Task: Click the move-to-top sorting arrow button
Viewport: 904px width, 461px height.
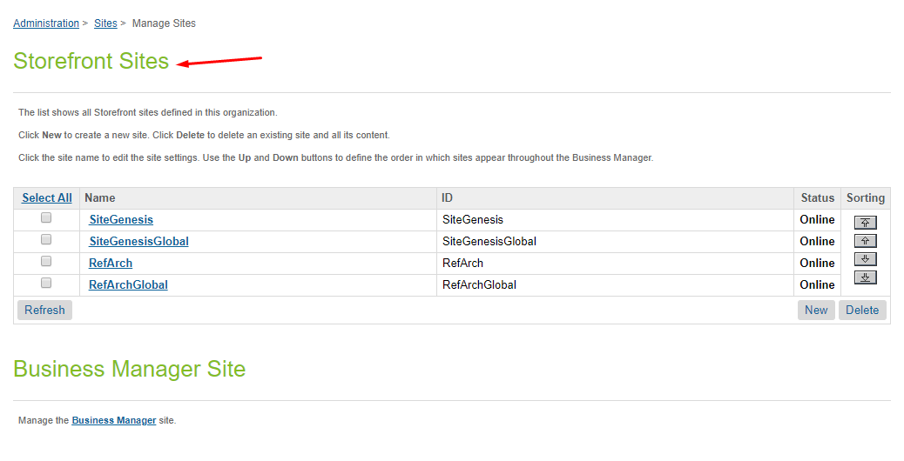Action: [865, 223]
